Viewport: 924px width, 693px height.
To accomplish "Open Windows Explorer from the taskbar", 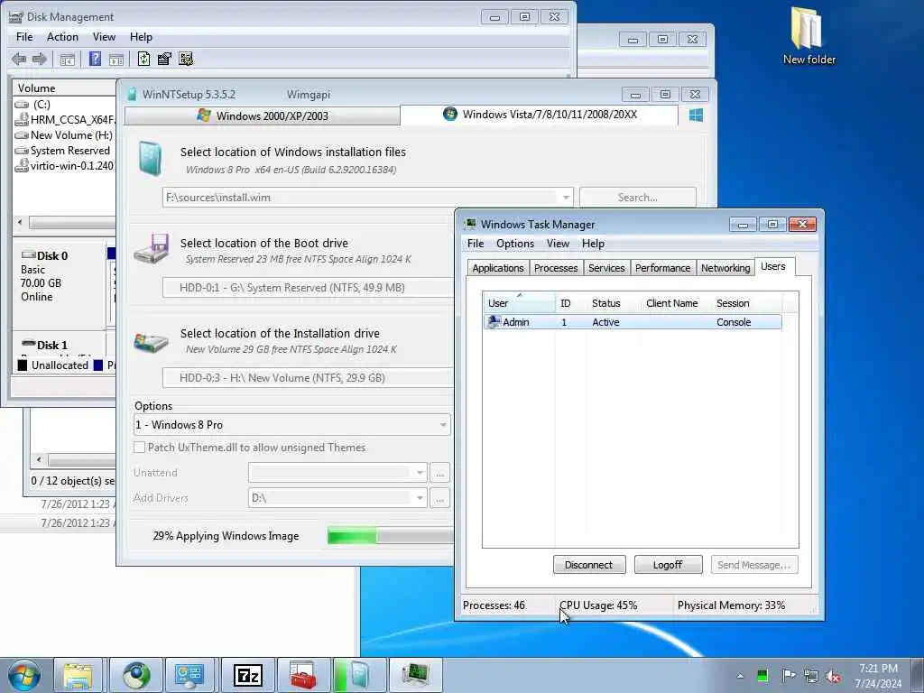I will tap(78, 675).
